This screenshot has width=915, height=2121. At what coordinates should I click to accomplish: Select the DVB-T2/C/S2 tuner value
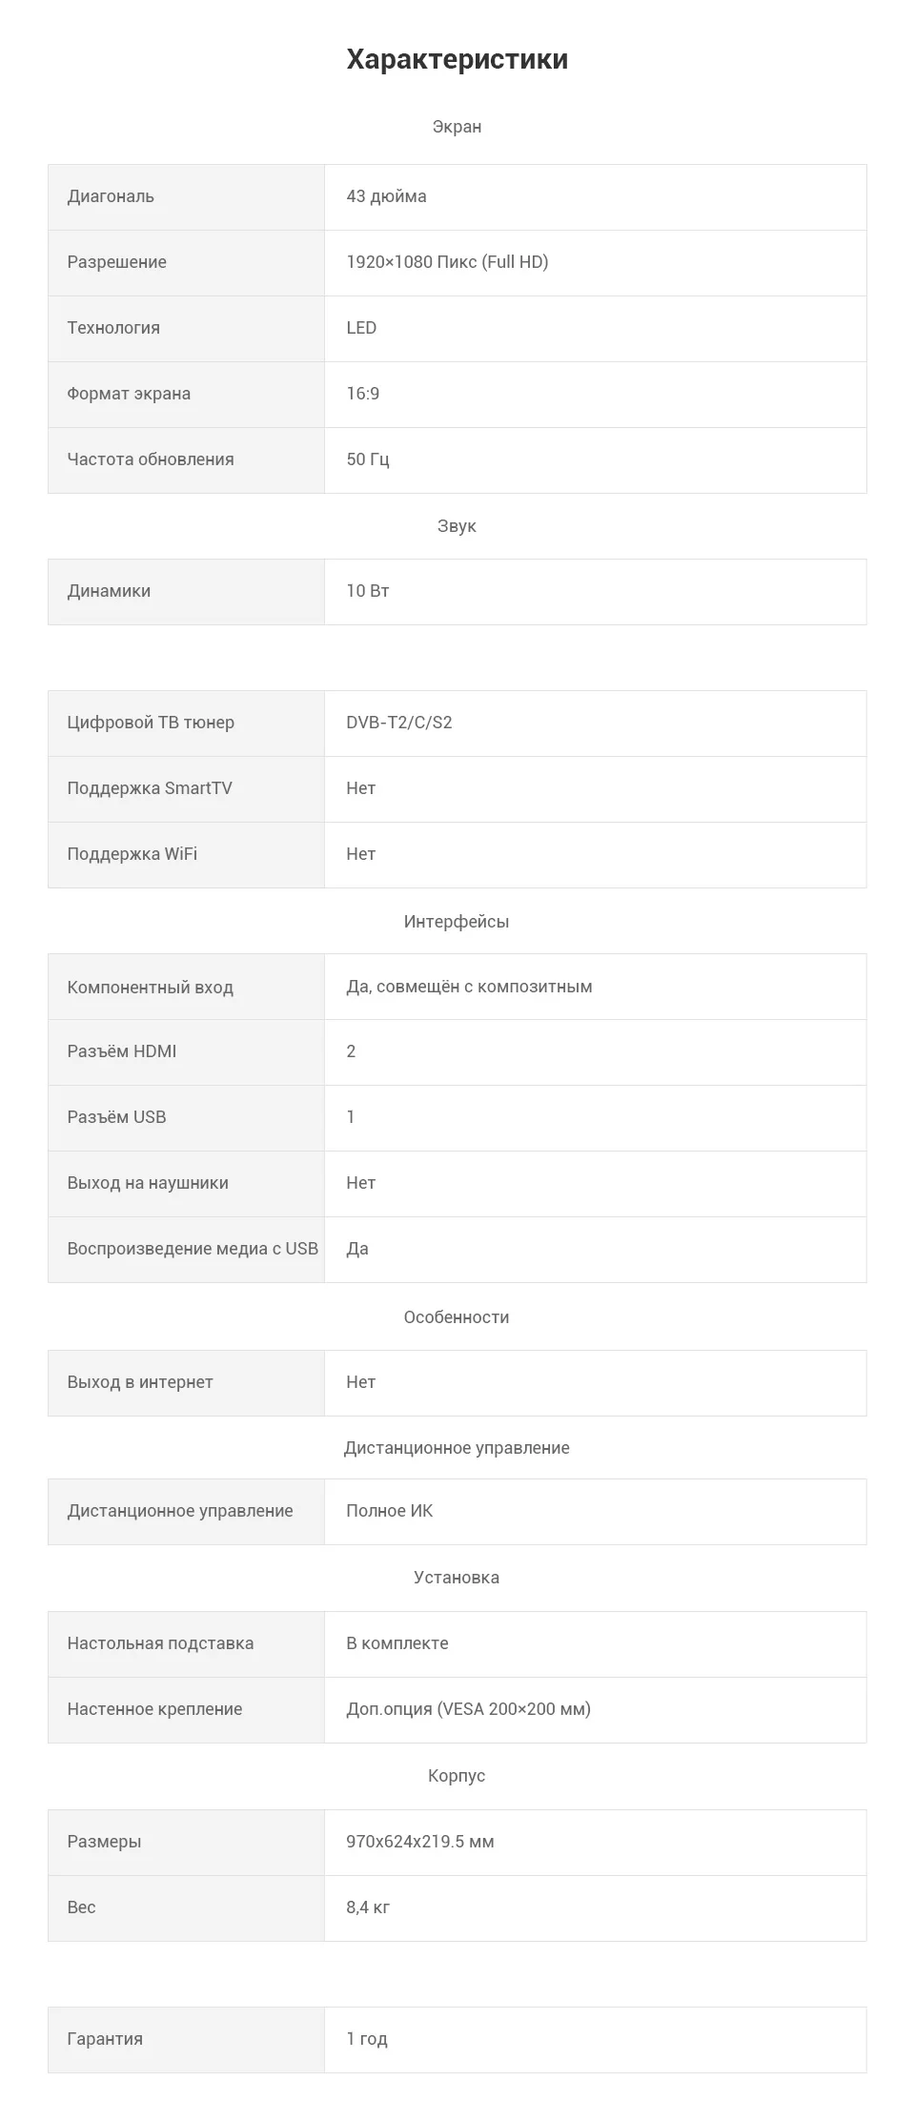point(399,723)
